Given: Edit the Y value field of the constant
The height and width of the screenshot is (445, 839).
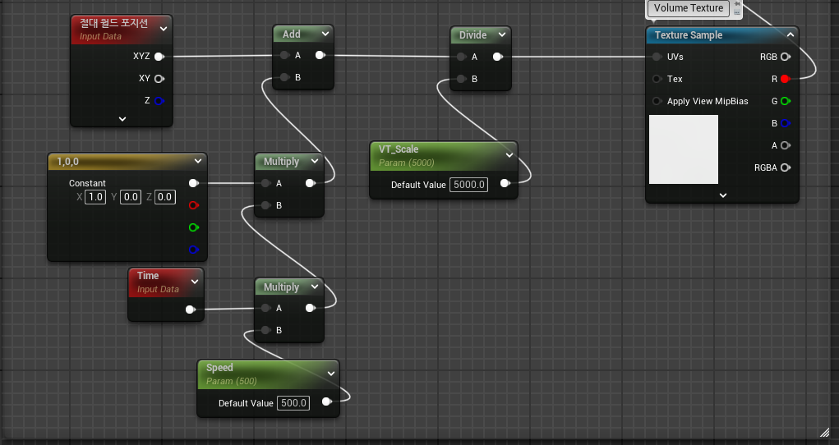Looking at the screenshot, I should [131, 197].
